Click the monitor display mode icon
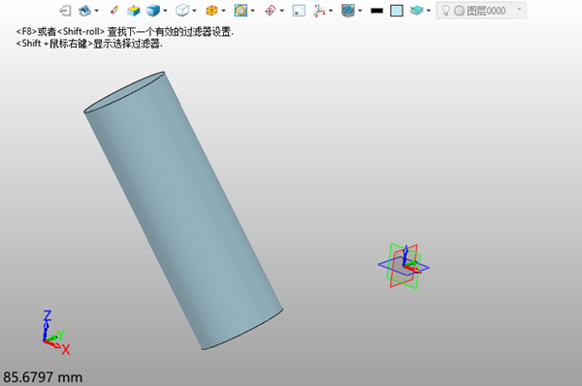Viewport: 582px width, 386px height. 348,11
